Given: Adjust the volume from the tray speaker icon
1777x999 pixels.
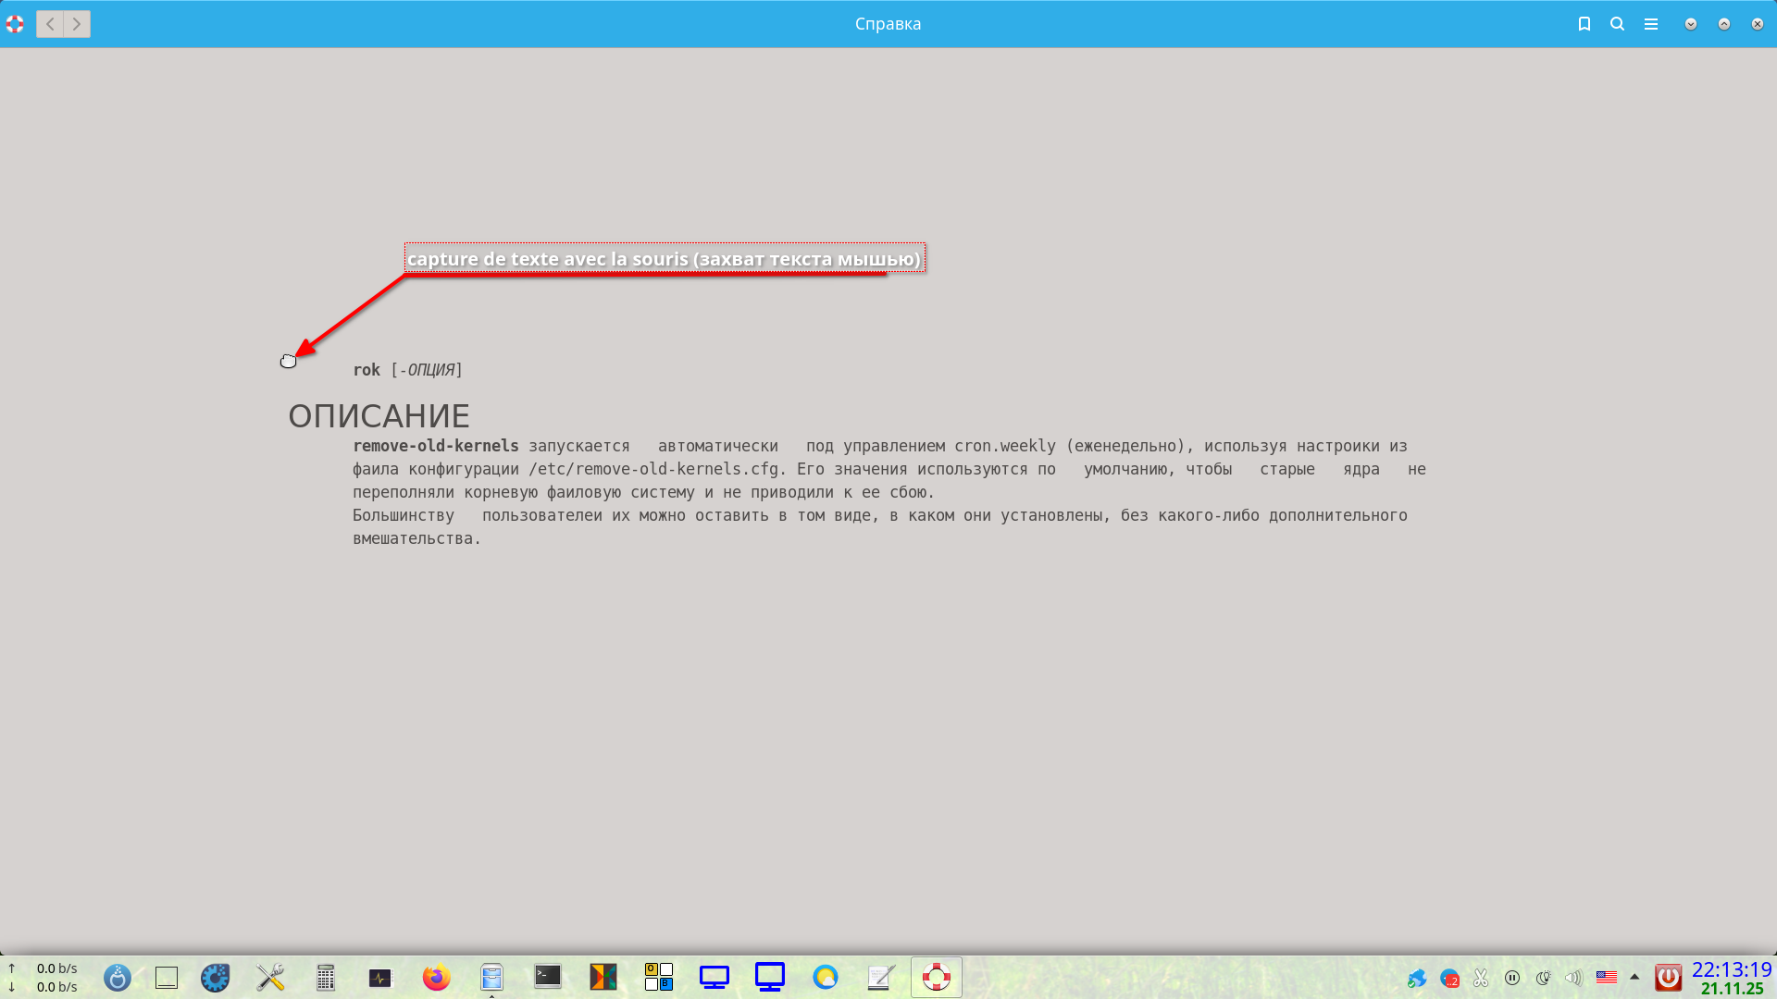Looking at the screenshot, I should pos(1574,978).
